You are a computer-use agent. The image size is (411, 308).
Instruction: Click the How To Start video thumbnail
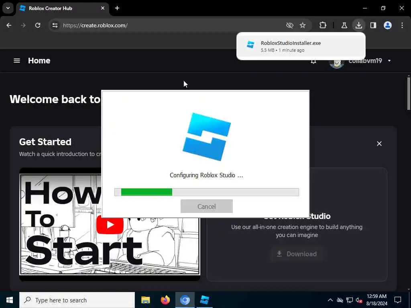pos(110,224)
